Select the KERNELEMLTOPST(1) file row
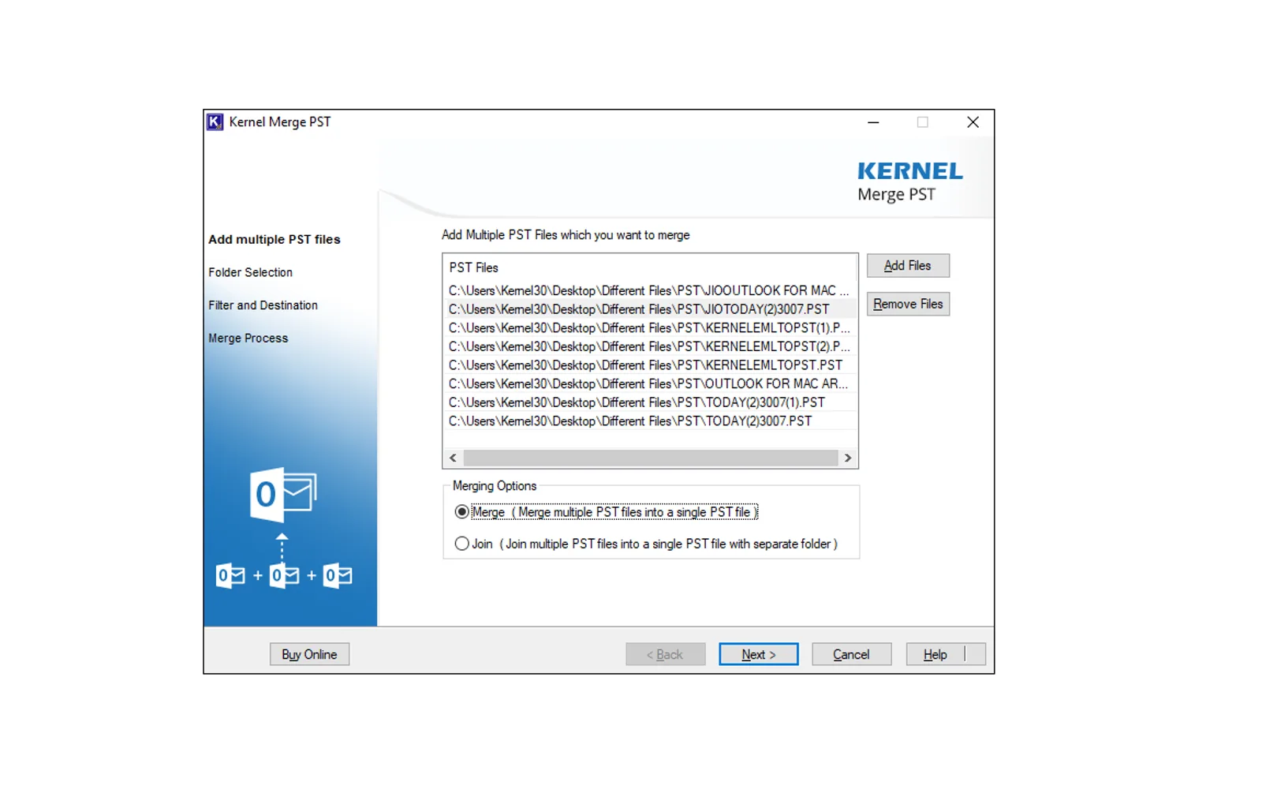The image size is (1262, 789). coord(650,328)
